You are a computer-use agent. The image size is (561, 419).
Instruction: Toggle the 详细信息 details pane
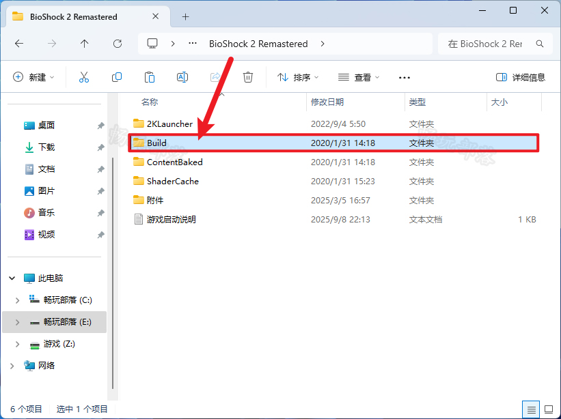click(521, 77)
